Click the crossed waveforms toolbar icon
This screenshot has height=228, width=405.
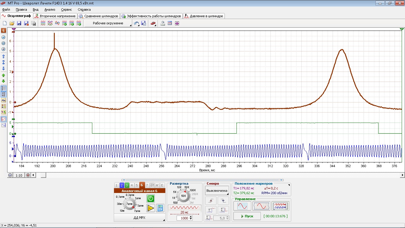[50, 23]
